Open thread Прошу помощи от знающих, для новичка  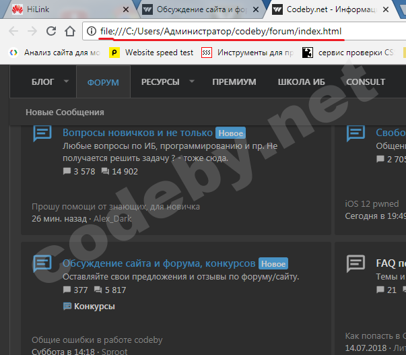tap(116, 207)
